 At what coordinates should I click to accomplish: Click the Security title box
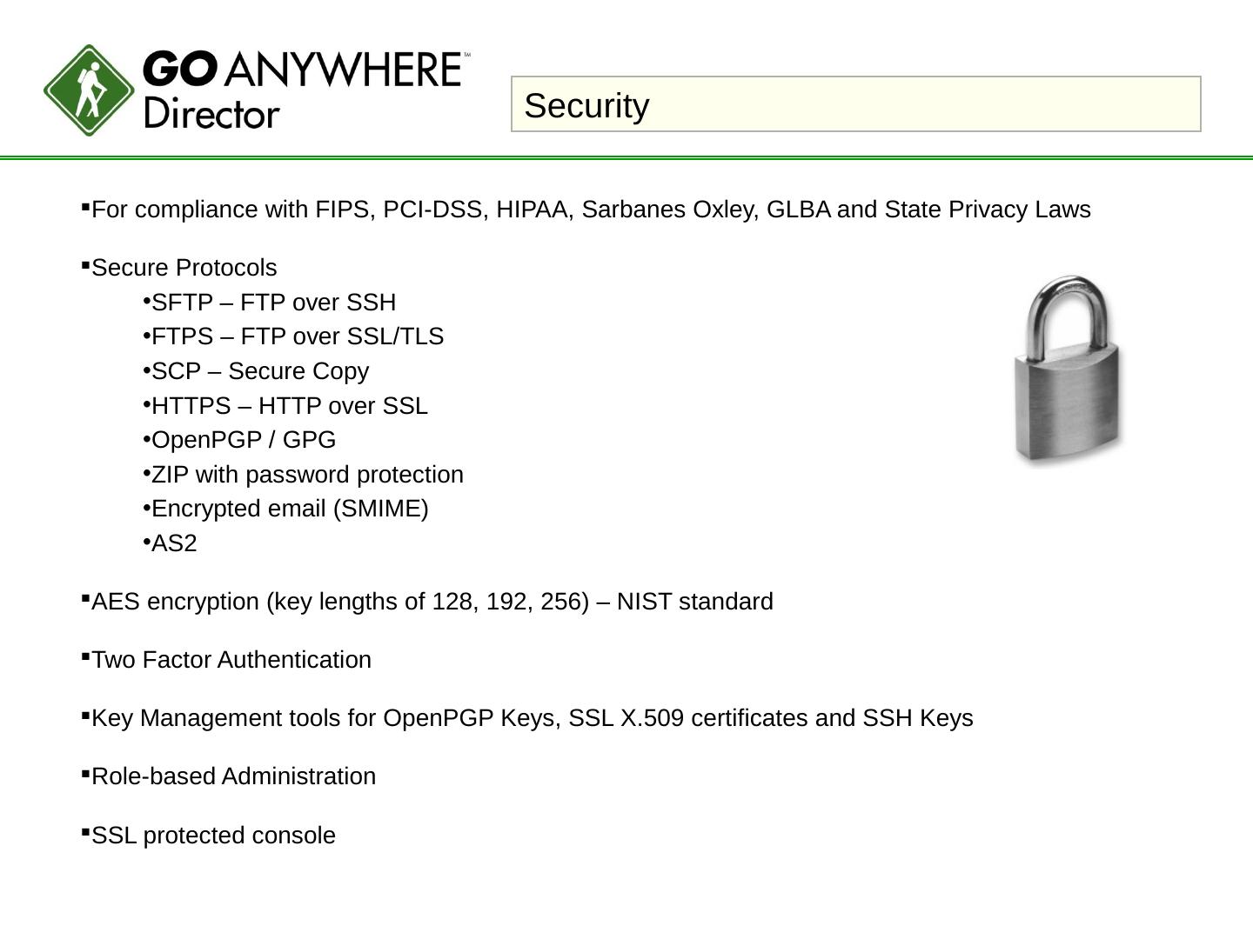[855, 104]
